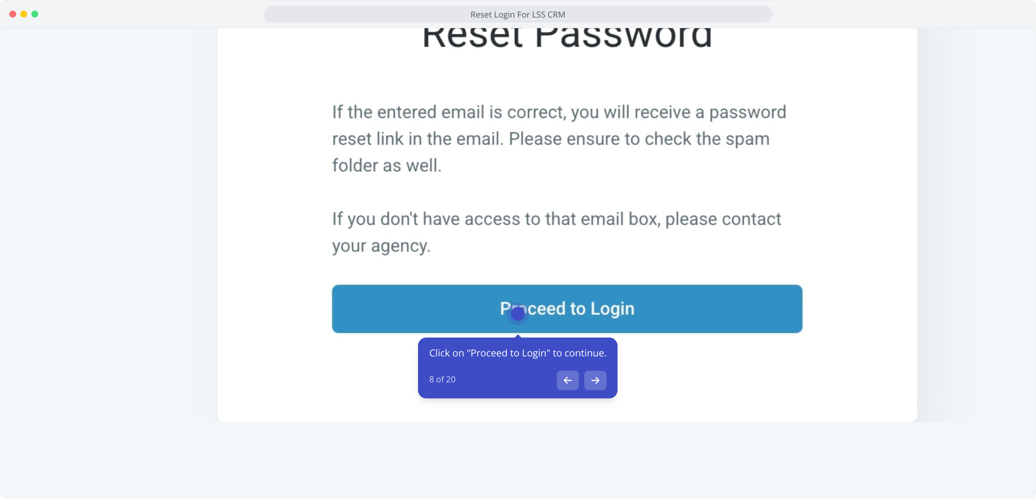1036x498 pixels.
Task: Click the tooltip's pointer caret above the bubble
Action: [518, 336]
